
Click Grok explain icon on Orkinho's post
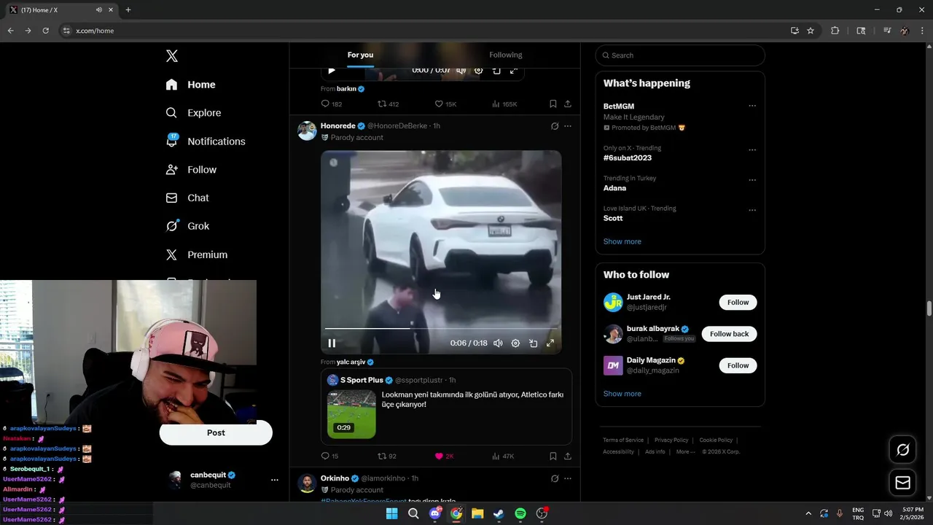(555, 478)
